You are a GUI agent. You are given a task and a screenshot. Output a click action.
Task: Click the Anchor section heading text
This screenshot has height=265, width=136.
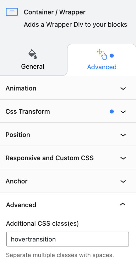[x=17, y=181]
